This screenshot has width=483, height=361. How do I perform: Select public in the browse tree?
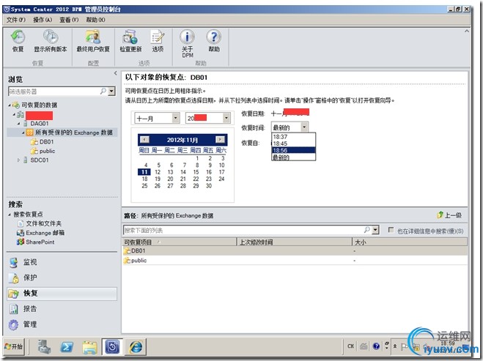tap(47, 151)
